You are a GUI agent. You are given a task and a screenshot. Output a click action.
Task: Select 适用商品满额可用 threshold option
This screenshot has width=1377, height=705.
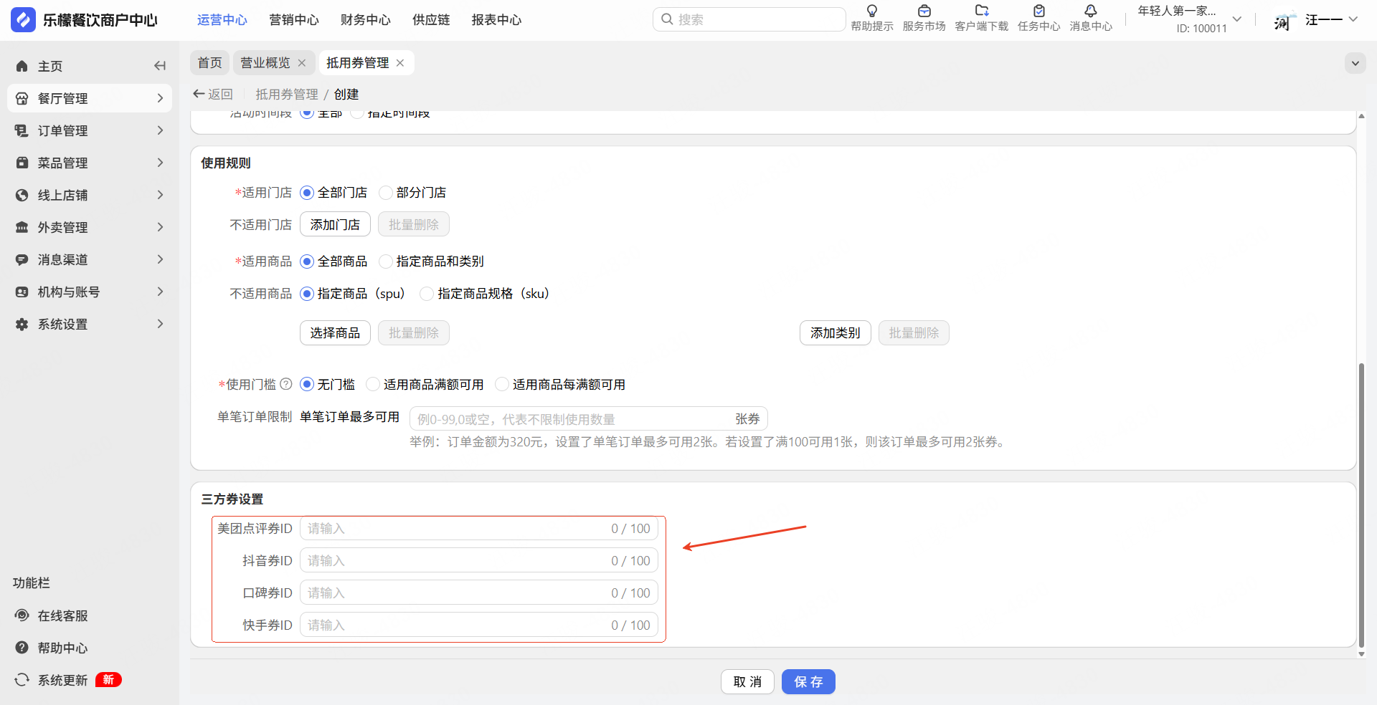373,385
